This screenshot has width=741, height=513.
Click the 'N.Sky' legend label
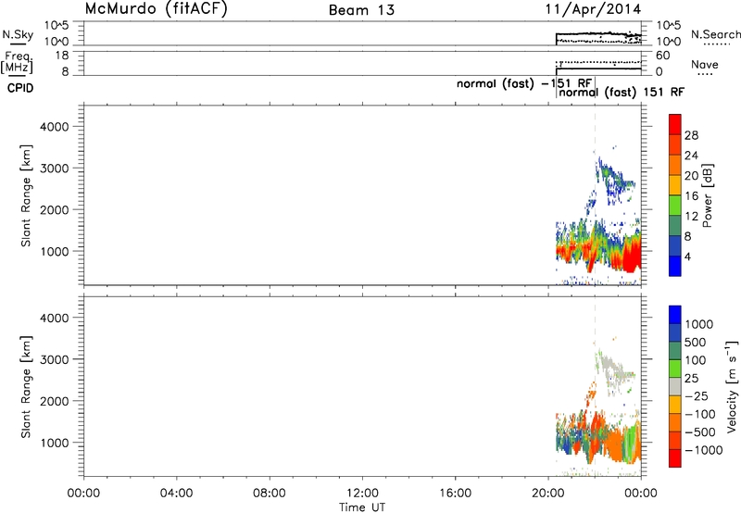coord(18,34)
